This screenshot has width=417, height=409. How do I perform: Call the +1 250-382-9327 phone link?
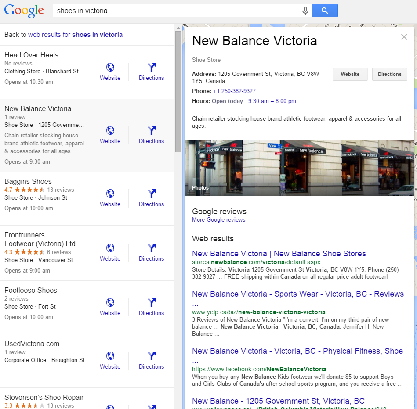(x=234, y=91)
